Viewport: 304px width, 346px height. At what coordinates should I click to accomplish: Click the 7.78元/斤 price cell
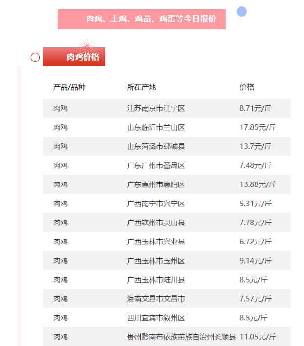pos(256,223)
